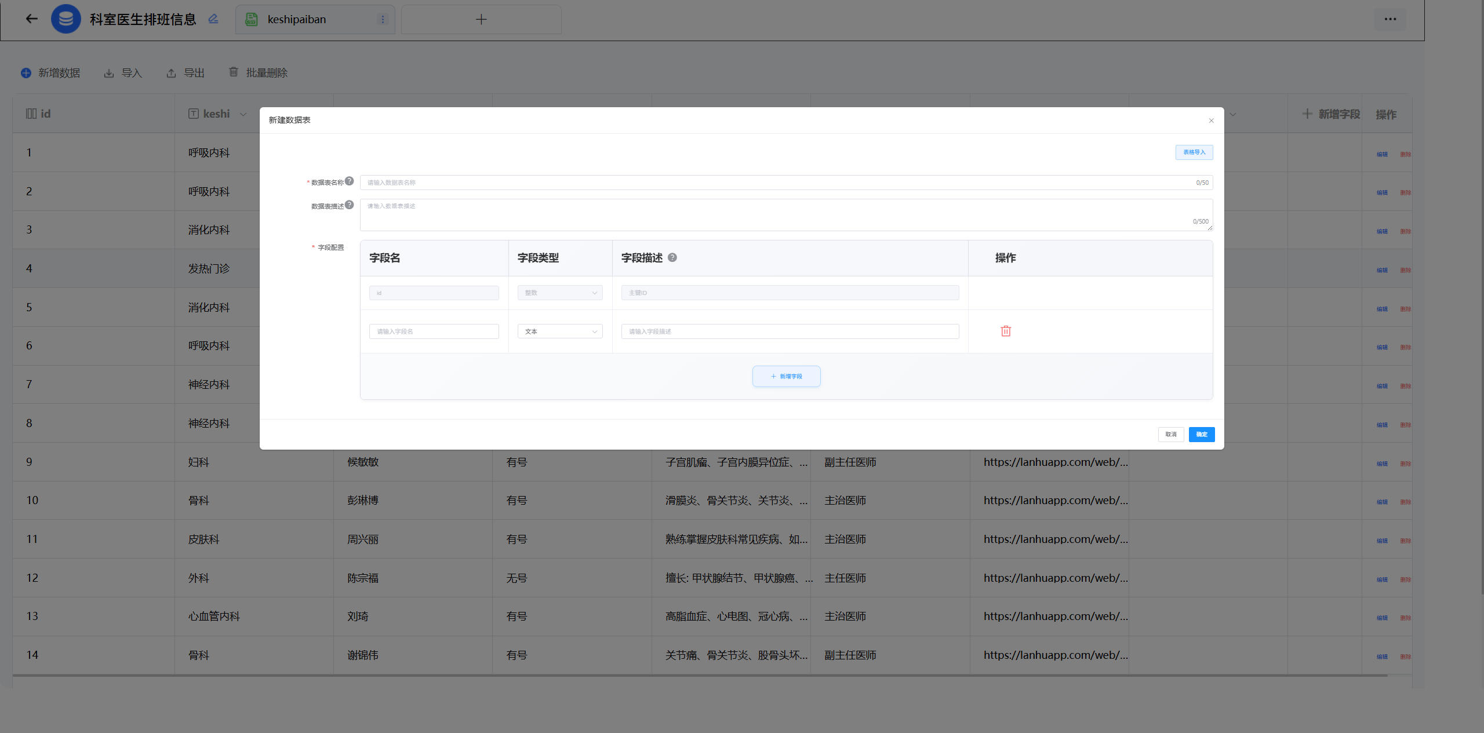Click edit pencil next to 科室医生排班信息
This screenshot has height=733, width=1484.
tap(213, 19)
